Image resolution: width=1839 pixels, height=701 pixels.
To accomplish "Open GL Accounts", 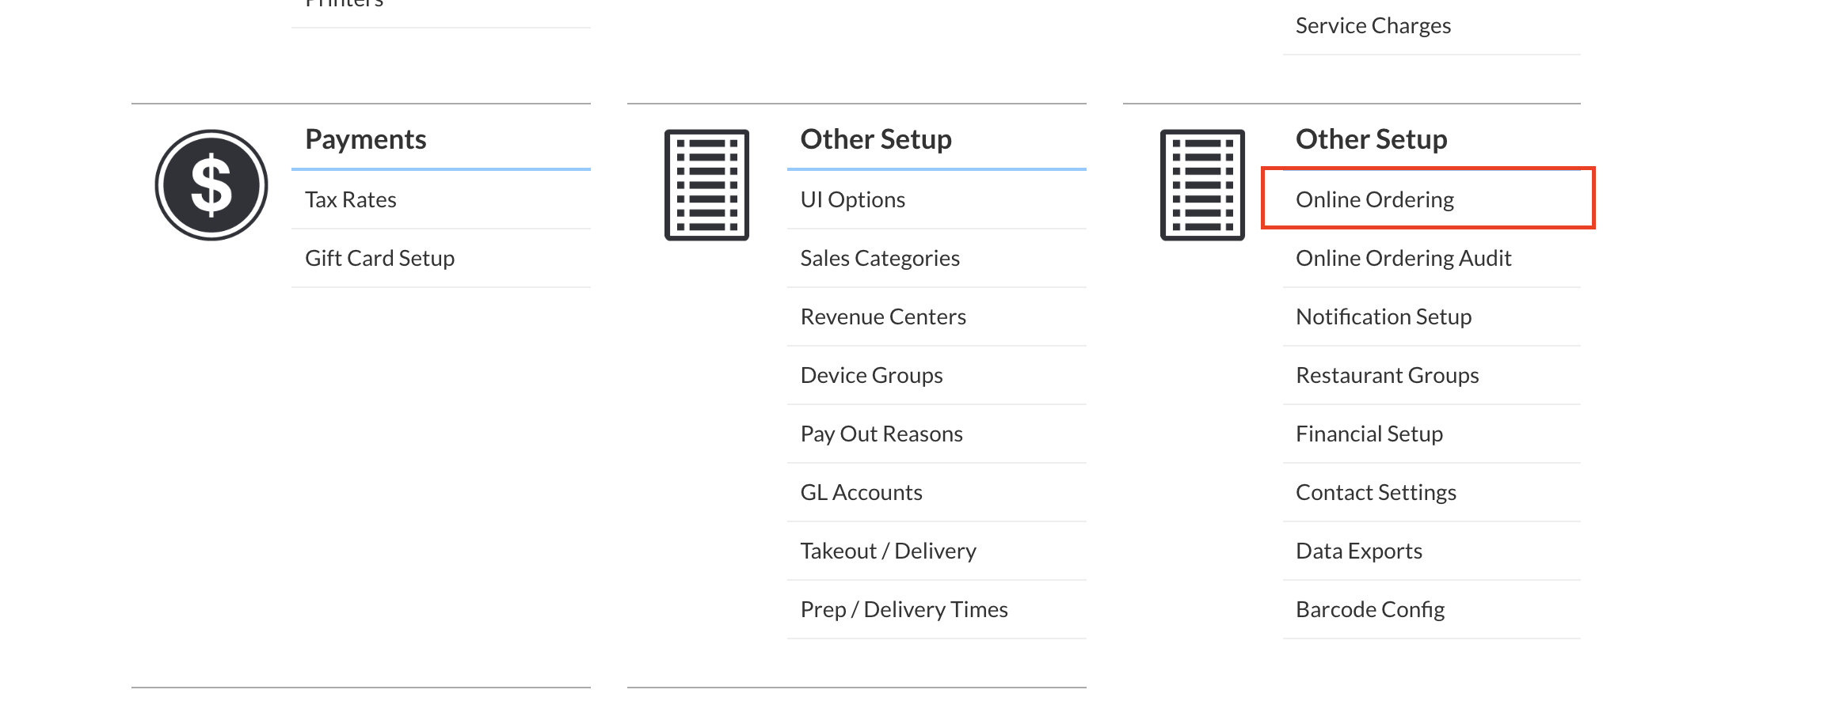I will [x=862, y=492].
